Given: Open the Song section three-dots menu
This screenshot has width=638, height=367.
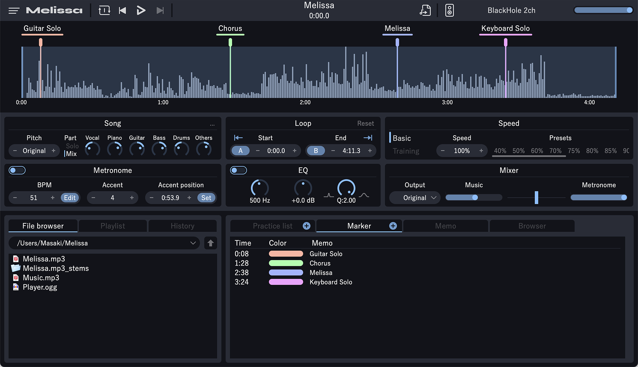Looking at the screenshot, I should click(x=212, y=125).
